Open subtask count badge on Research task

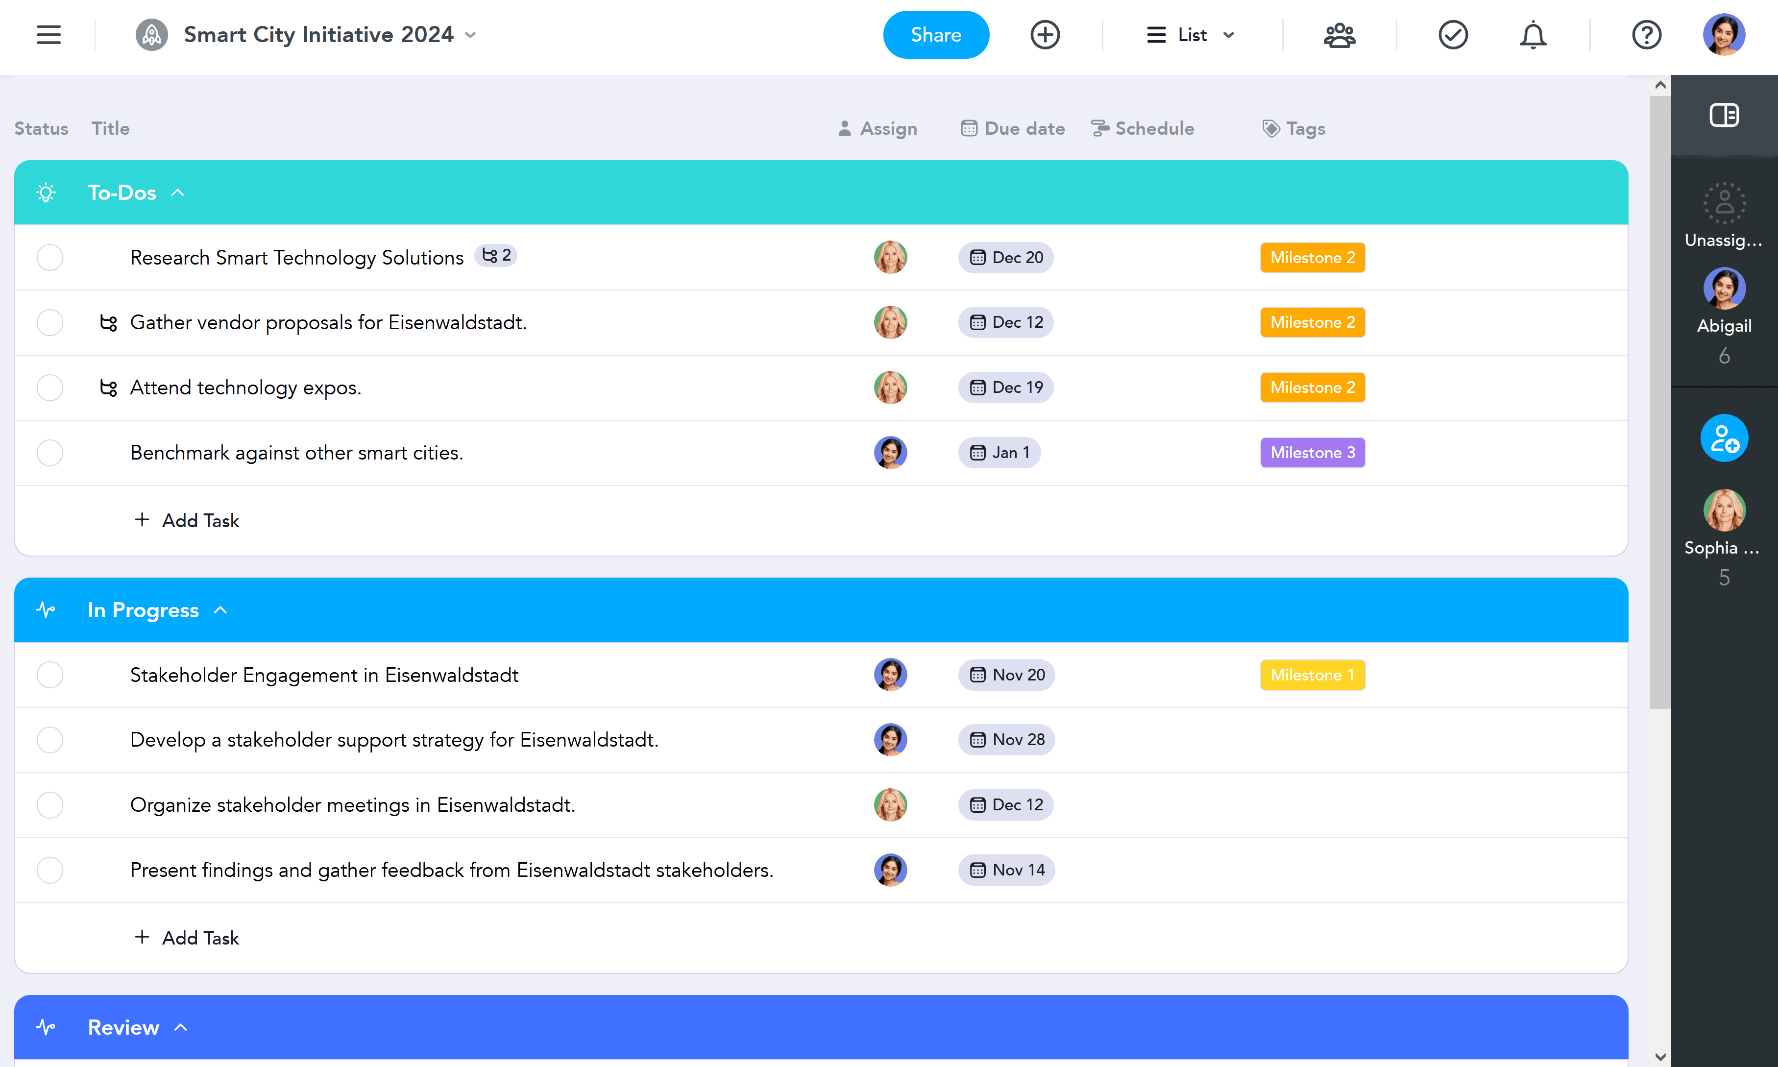click(x=496, y=256)
